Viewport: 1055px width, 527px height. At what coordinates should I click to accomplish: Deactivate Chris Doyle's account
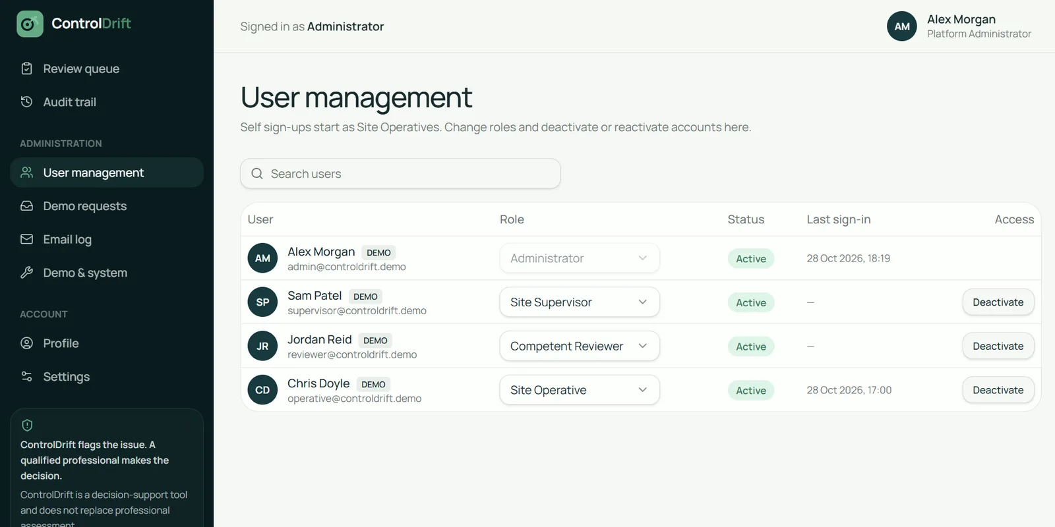[x=998, y=390]
